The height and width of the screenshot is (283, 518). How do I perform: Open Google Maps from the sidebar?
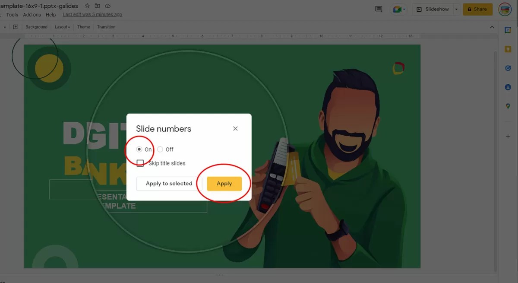[508, 106]
